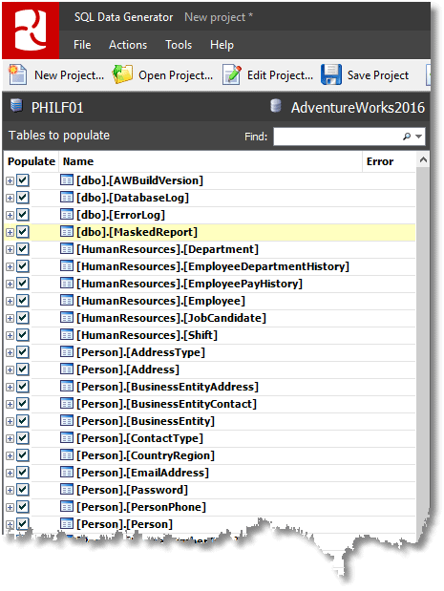Uncheck populate for [HumanResources].[Employee]
The width and height of the screenshot is (444, 591).
(23, 301)
